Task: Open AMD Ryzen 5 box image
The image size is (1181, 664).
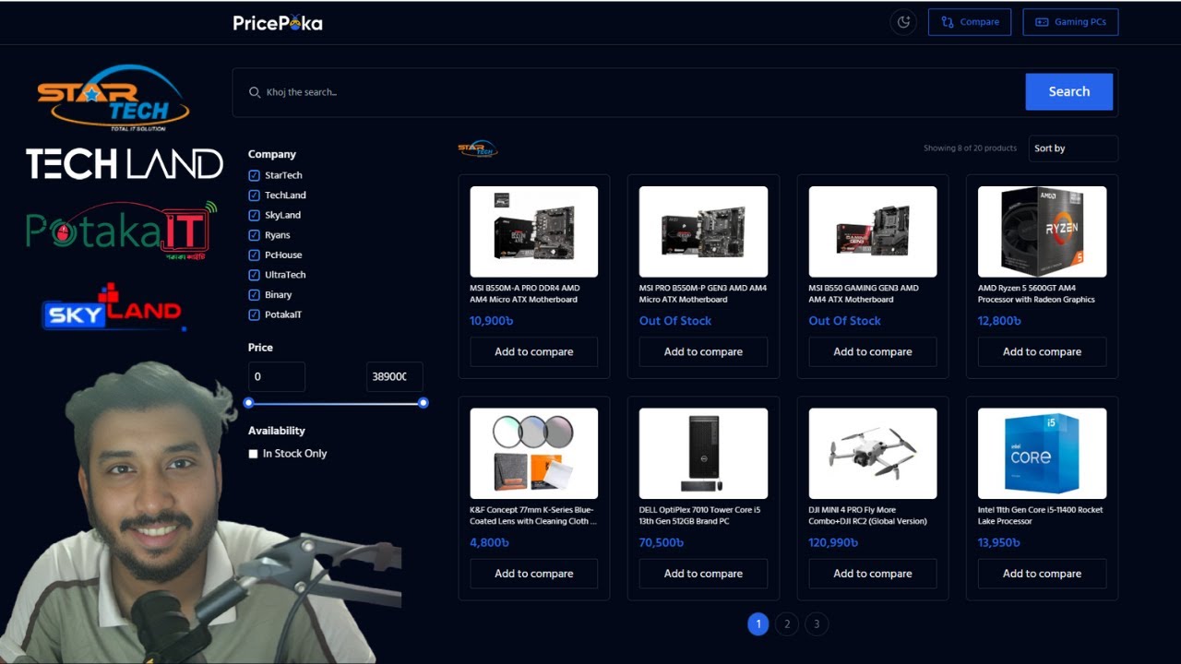Action: click(1042, 231)
